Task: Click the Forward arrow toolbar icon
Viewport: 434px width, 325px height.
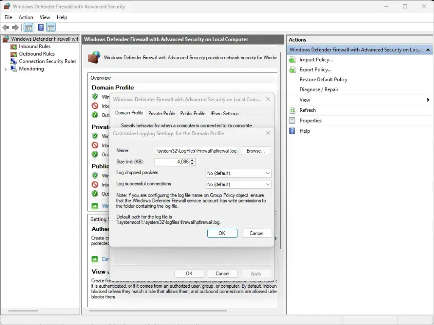Action: pyautogui.click(x=15, y=28)
